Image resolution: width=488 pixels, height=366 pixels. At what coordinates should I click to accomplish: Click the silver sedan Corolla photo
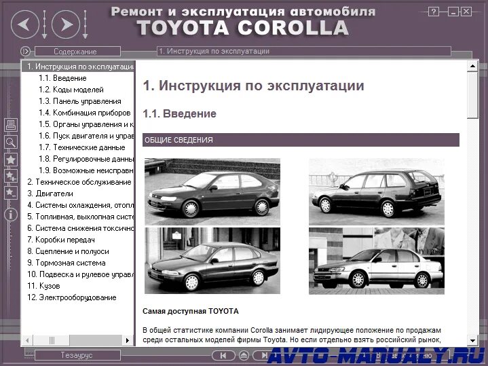[x=377, y=261]
